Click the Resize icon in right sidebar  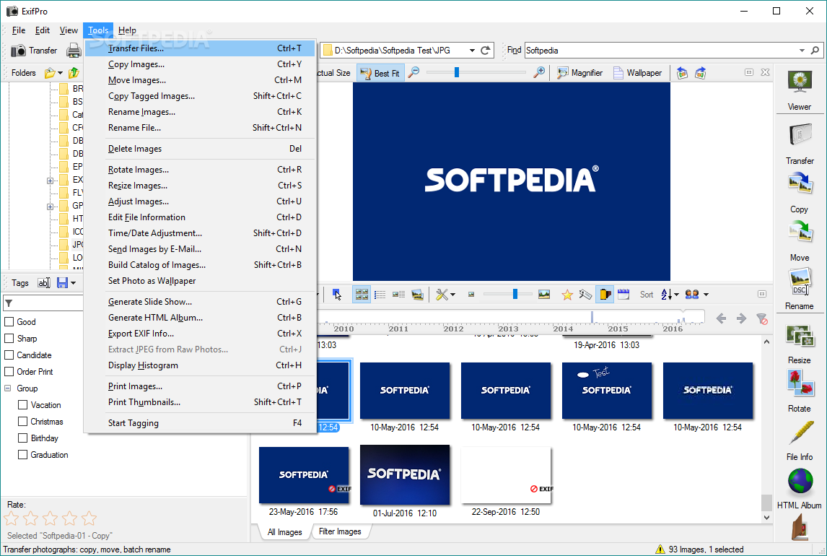click(800, 336)
